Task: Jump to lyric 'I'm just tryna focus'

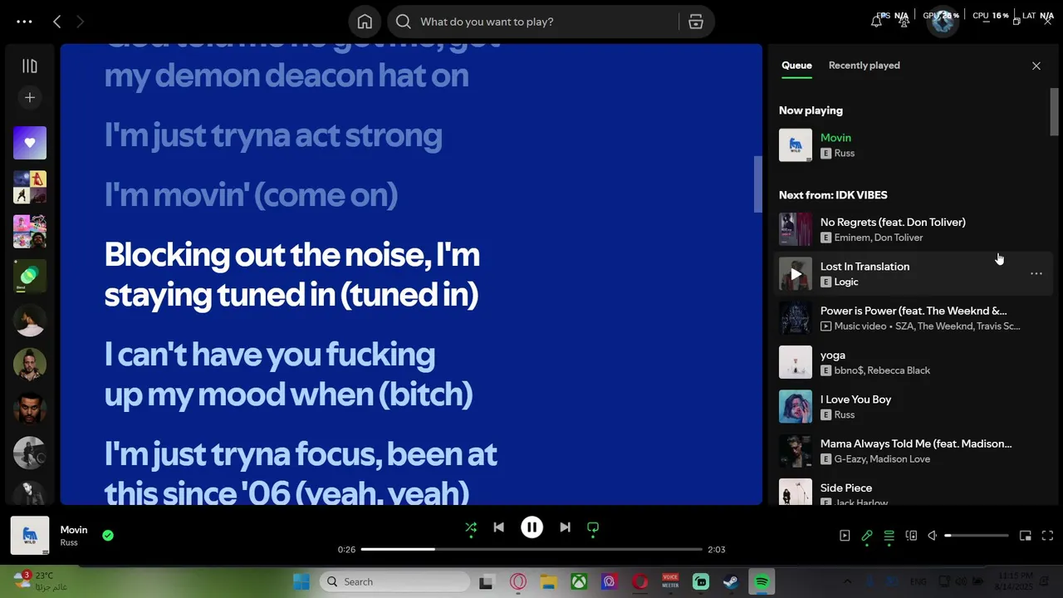Action: 301,474
